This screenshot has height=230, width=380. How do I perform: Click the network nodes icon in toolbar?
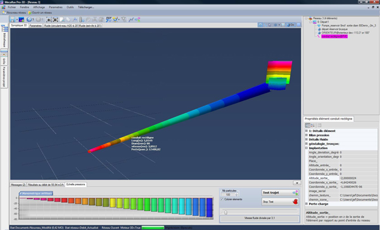[137, 20]
